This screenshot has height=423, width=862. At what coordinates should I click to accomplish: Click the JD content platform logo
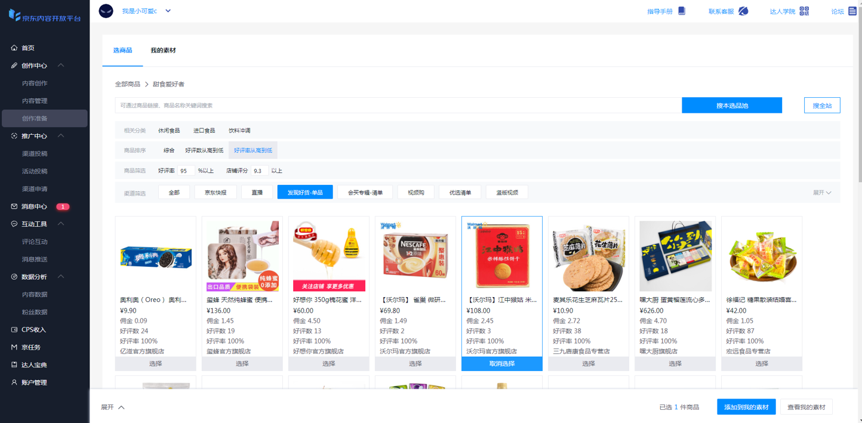[45, 16]
